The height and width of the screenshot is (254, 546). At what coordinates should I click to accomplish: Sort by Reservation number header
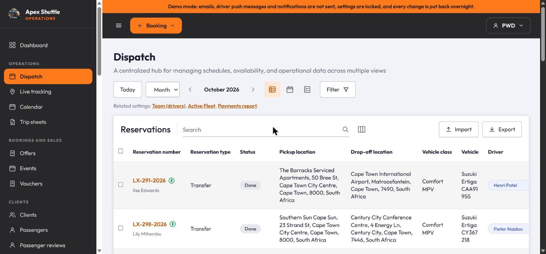(157, 152)
